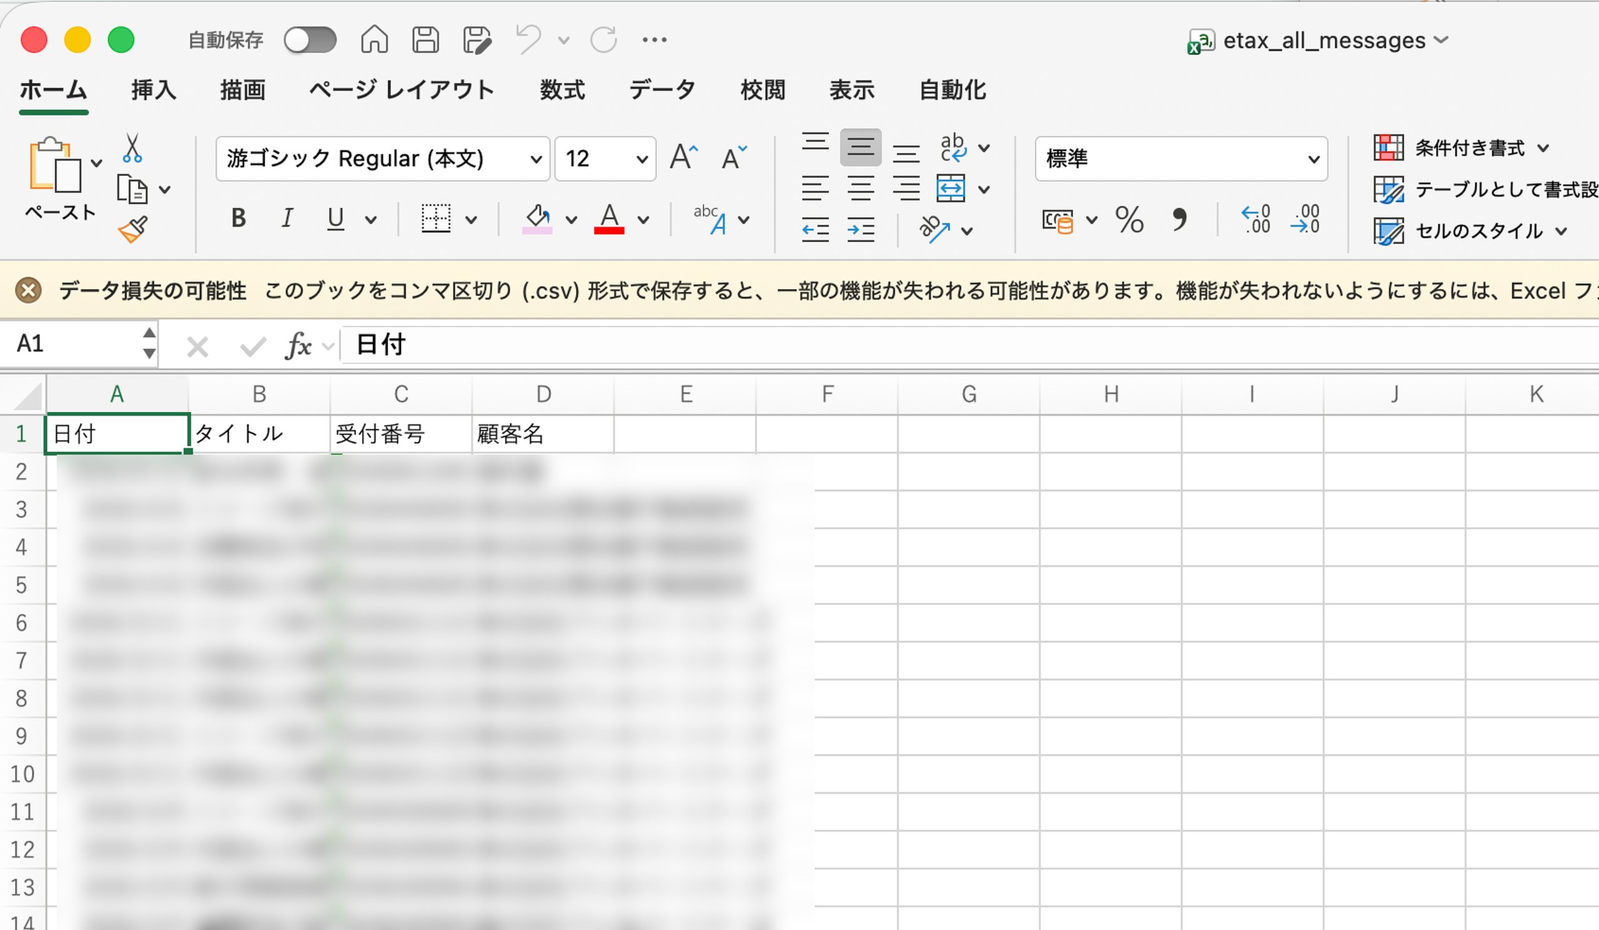Click the Cut scissors icon
Image resolution: width=1599 pixels, height=930 pixels.
[131, 148]
